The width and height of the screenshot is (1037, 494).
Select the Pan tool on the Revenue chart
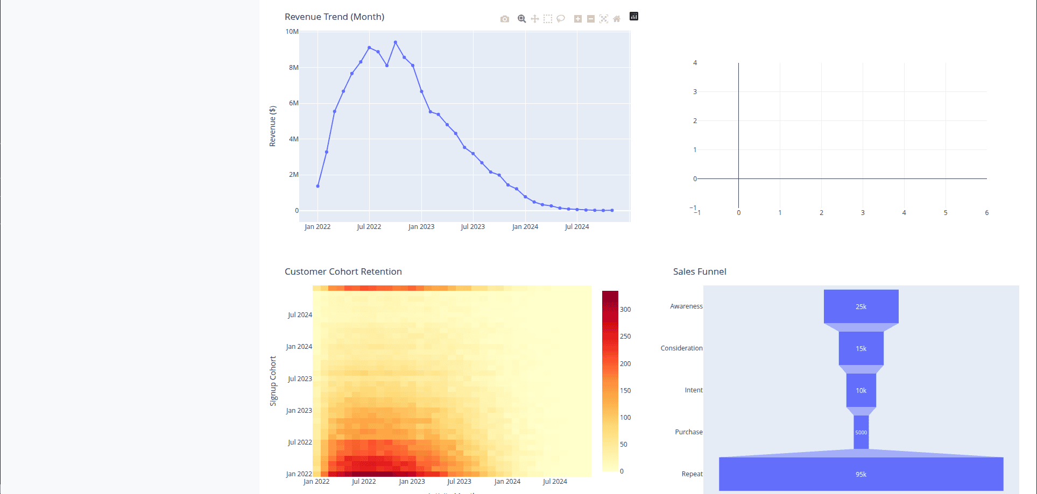[534, 18]
